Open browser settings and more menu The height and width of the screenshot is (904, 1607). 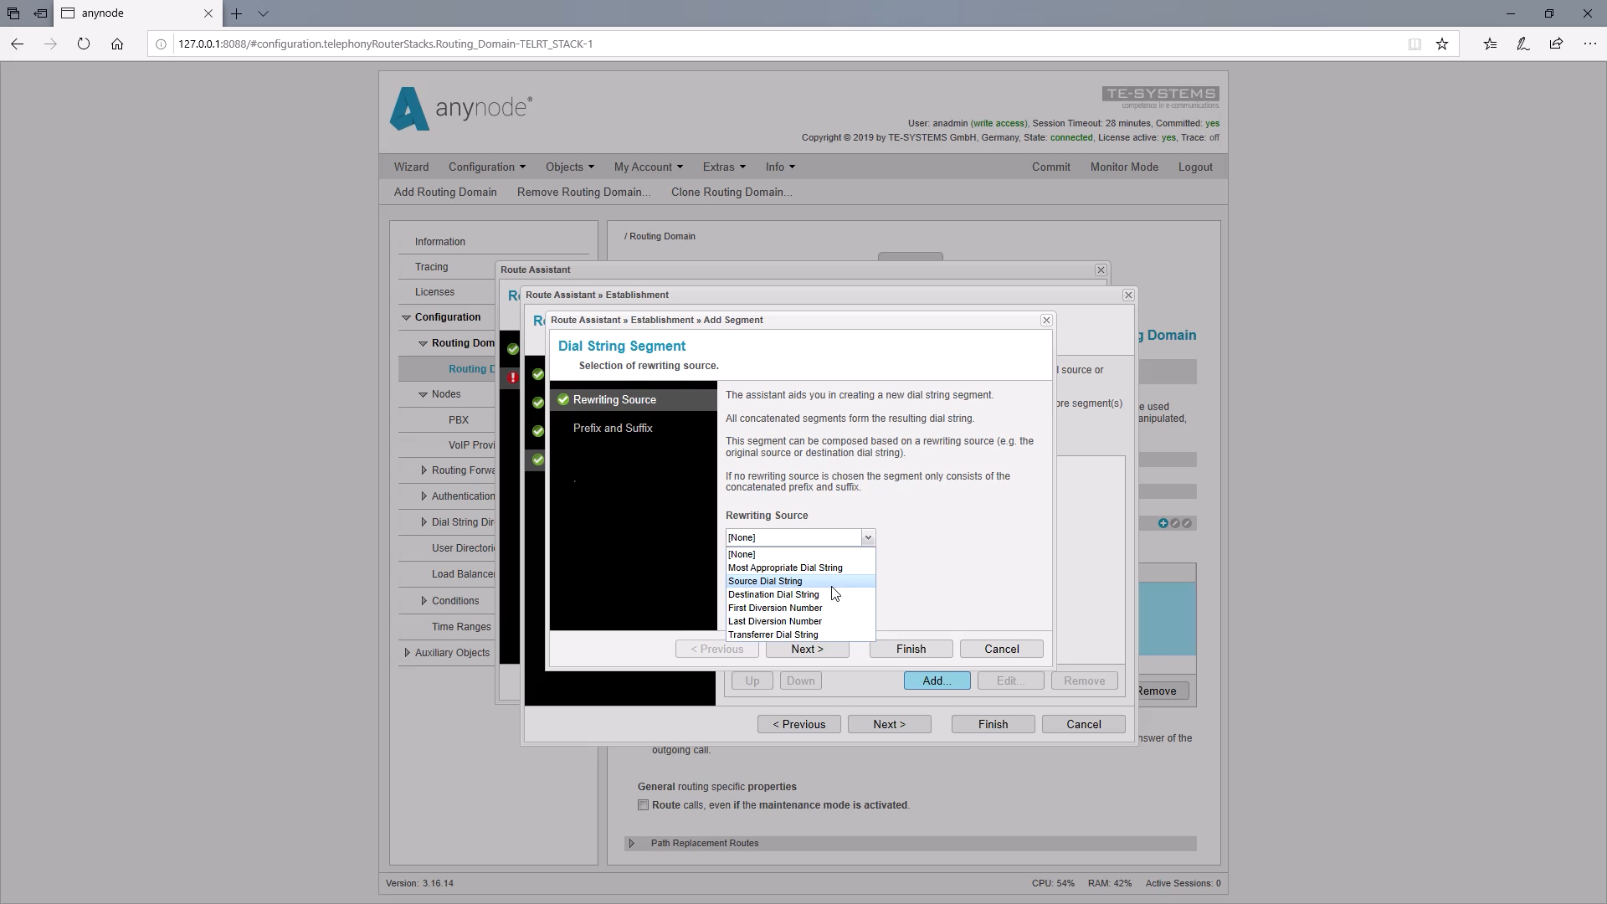(x=1590, y=44)
